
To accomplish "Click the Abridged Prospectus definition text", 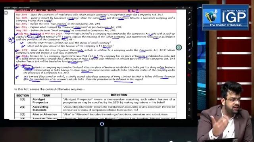I will [x=119, y=101].
